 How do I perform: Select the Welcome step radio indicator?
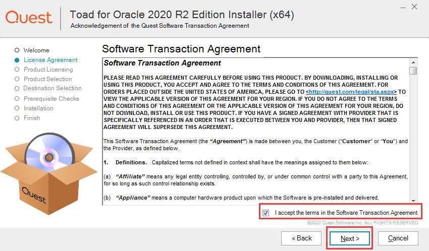pos(17,50)
